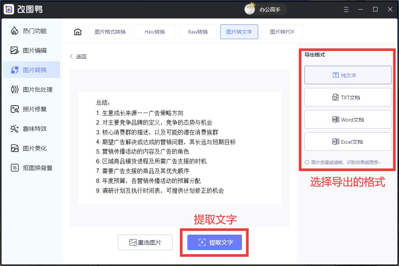399x266 pixels.
Task: Switch to the Heic转换 tab
Action: pyautogui.click(x=154, y=32)
